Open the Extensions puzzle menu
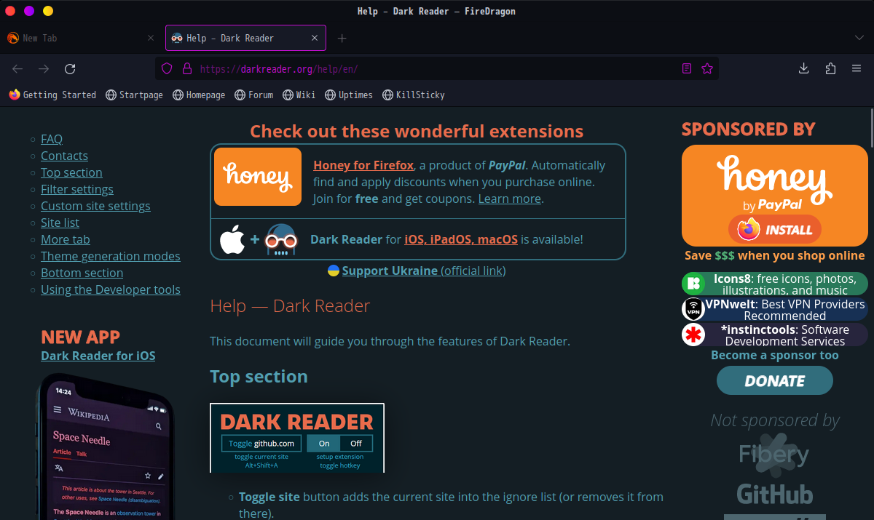The height and width of the screenshot is (520, 874). (x=830, y=68)
